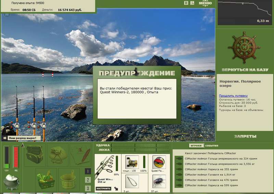Open the backpack inventory
Screen dimensions: 274x194
click(35, 154)
